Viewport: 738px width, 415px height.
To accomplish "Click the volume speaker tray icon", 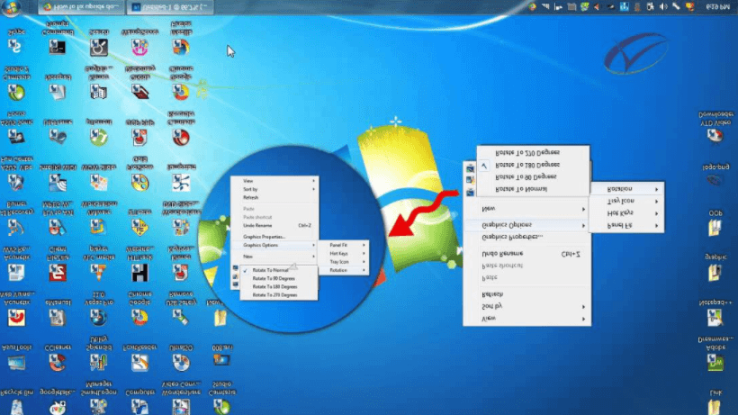I will pyautogui.click(x=663, y=6).
